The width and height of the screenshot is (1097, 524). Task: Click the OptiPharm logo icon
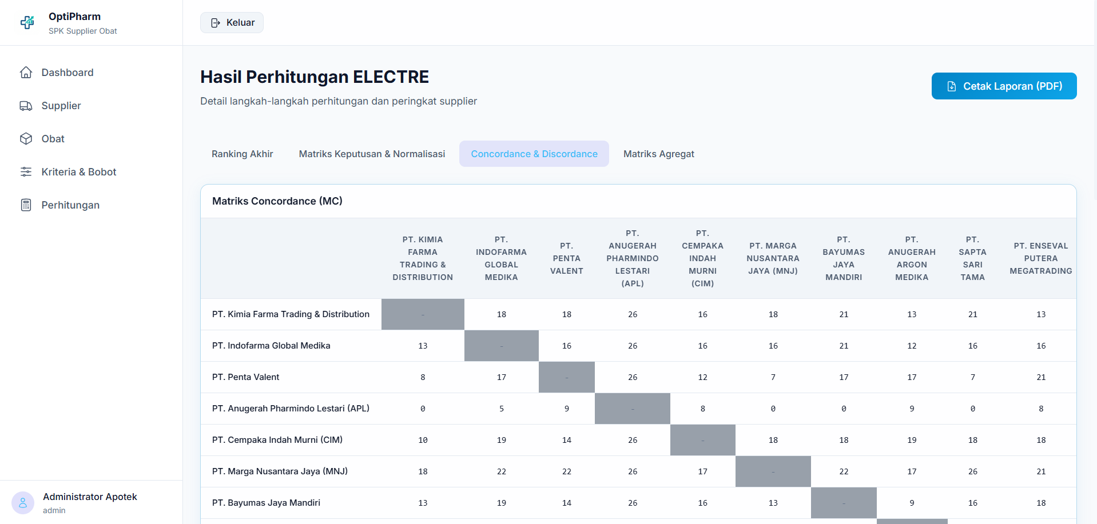tap(27, 22)
